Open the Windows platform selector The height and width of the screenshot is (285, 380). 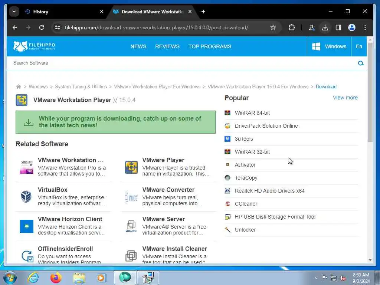[x=329, y=46]
